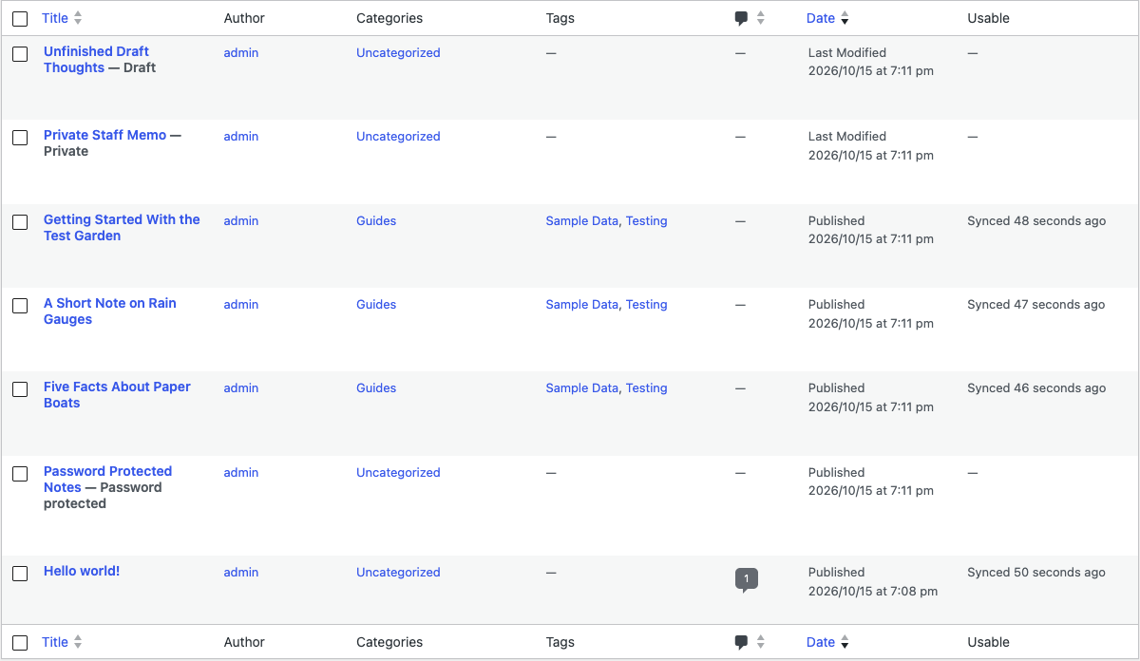Image resolution: width=1140 pixels, height=661 pixels.
Task: Click Testing tag on Test Garden row
Action: tap(646, 220)
